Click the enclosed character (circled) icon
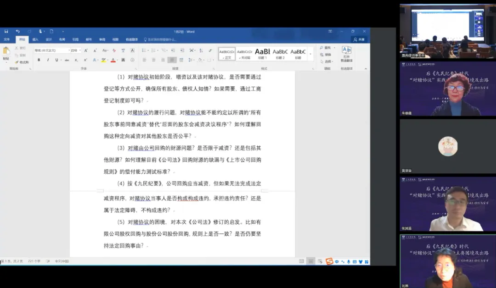 pos(132,60)
